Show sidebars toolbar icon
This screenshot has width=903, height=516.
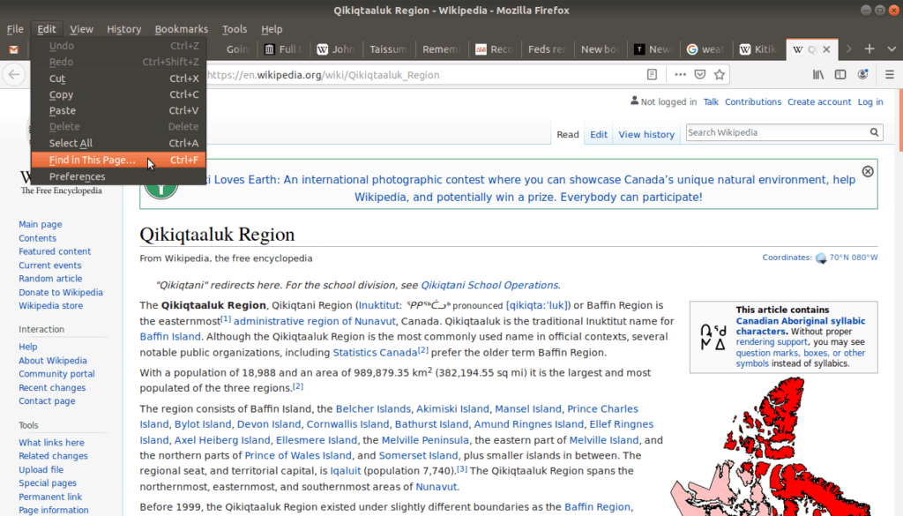pyautogui.click(x=840, y=74)
